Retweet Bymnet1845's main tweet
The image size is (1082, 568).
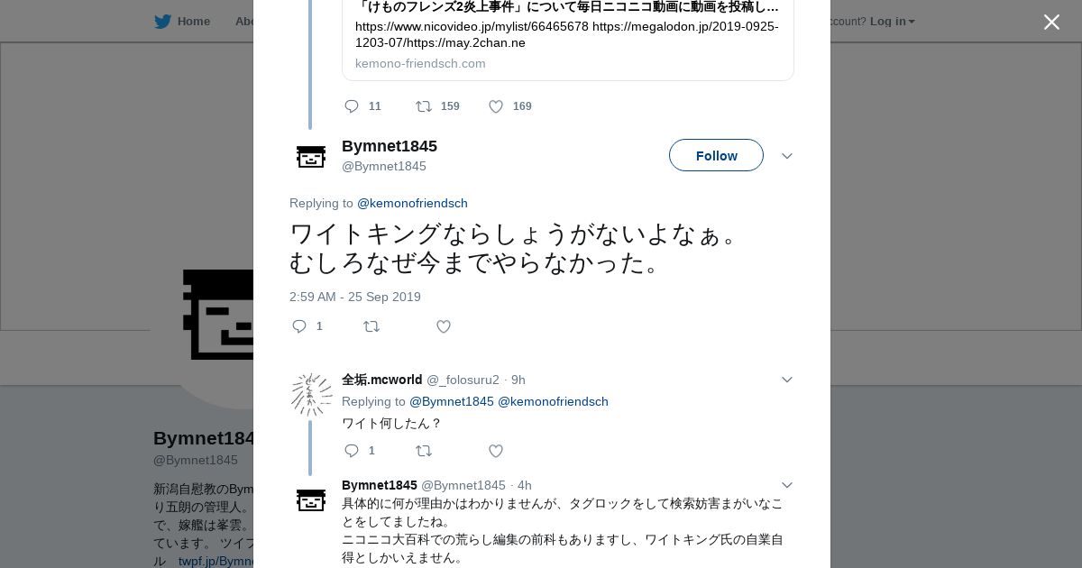(371, 326)
